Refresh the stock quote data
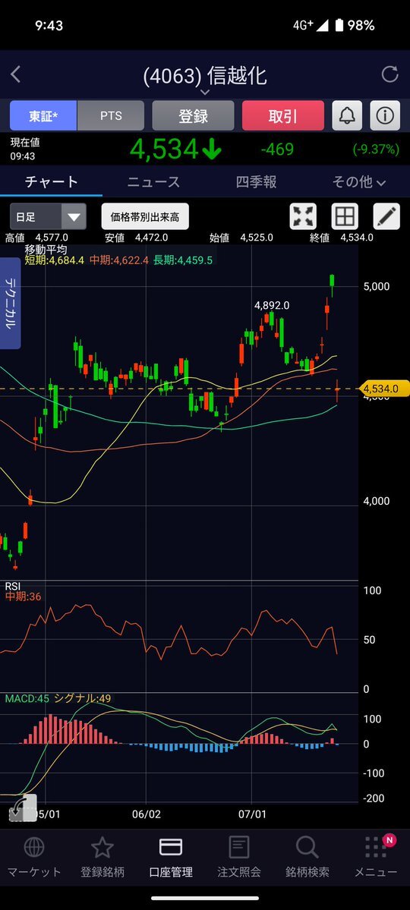 [x=389, y=74]
